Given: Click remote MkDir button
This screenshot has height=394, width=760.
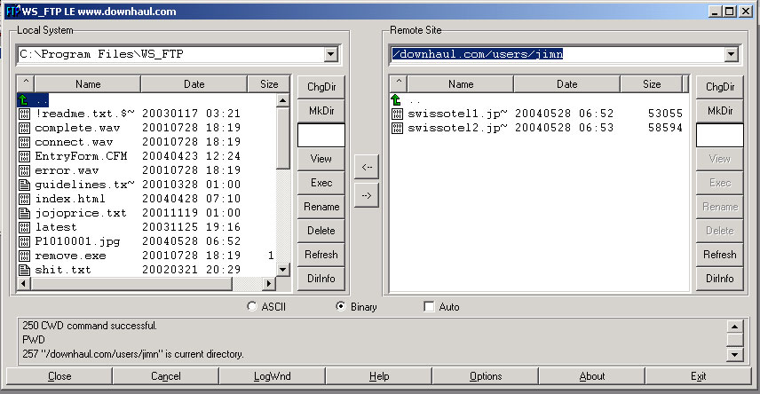Looking at the screenshot, I should [720, 111].
